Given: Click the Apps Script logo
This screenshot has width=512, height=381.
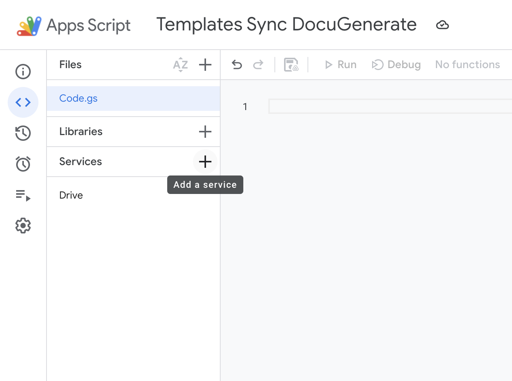Looking at the screenshot, I should click(29, 26).
